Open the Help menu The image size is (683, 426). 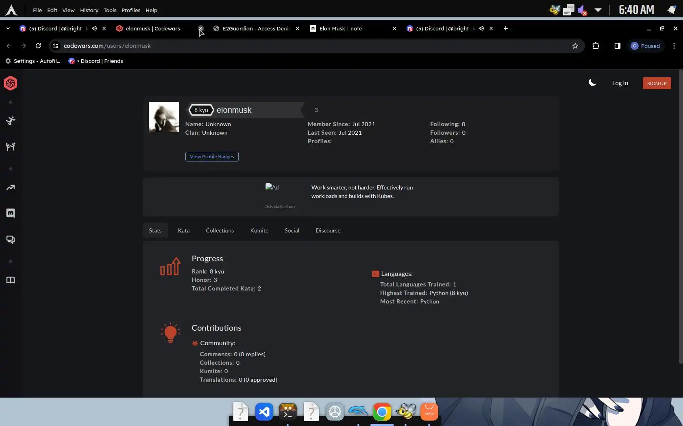(x=151, y=10)
